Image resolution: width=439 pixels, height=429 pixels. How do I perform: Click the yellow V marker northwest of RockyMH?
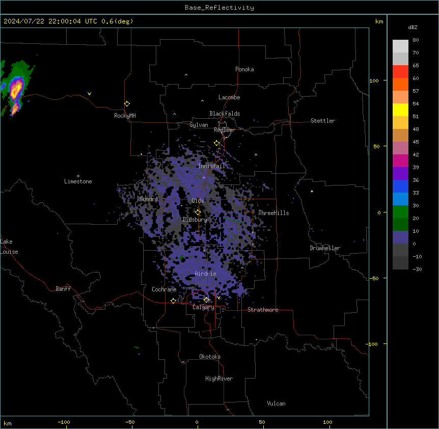coord(89,94)
